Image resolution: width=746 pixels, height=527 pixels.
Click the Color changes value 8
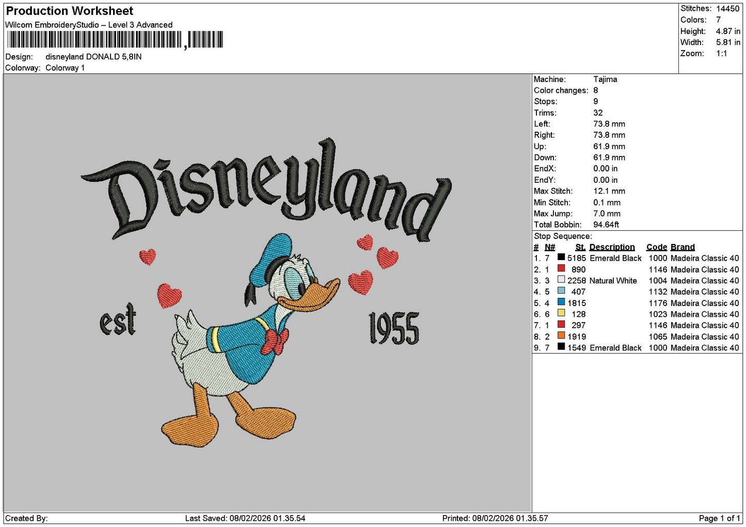[596, 90]
